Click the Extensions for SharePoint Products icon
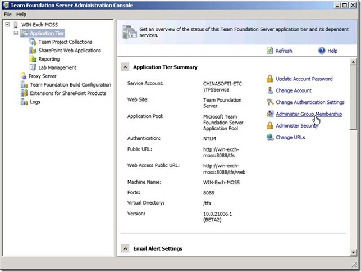This screenshot has height=272, width=361. (24, 93)
